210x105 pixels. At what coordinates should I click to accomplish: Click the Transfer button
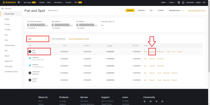pos(161,10)
